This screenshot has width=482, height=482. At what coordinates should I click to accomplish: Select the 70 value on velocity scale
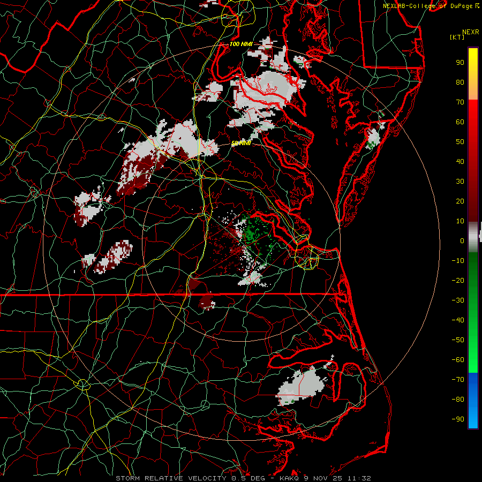tap(460, 102)
